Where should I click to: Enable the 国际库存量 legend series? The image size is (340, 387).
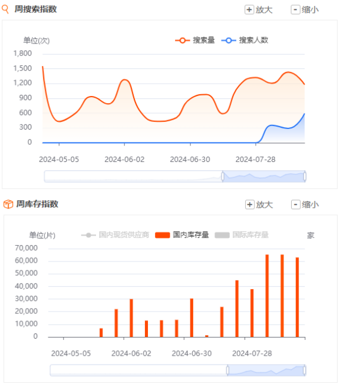(x=242, y=234)
